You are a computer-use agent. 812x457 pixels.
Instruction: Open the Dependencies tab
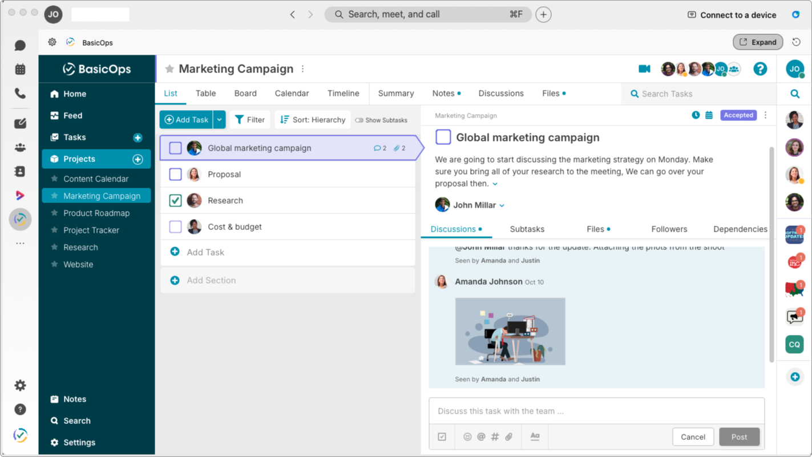[740, 229]
